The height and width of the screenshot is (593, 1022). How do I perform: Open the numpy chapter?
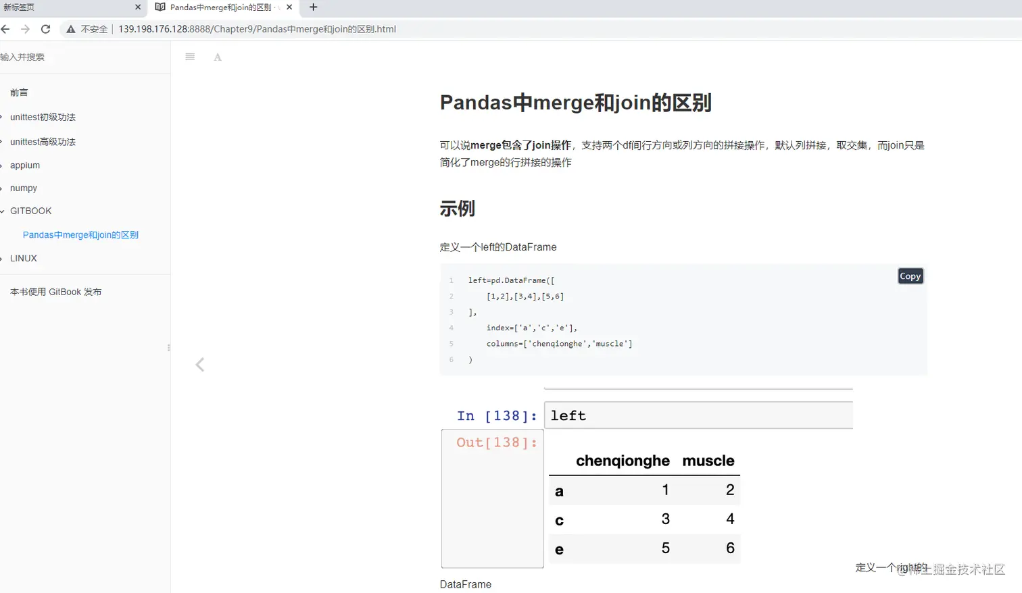click(24, 188)
